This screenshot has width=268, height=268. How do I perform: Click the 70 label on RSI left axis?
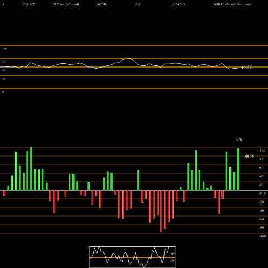pos(4,62)
